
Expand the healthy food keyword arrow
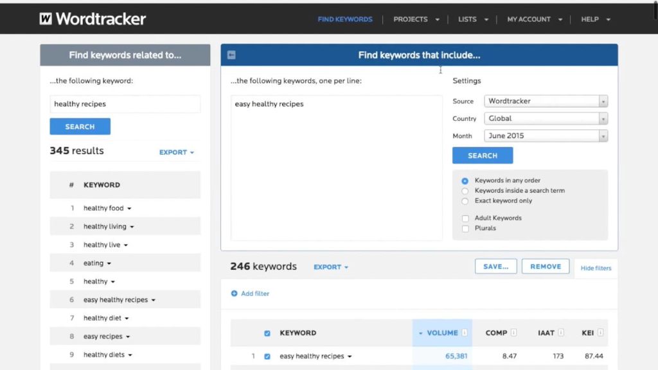tap(129, 209)
